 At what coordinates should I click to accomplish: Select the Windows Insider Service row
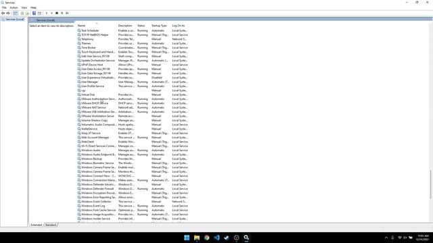[x=133, y=219]
